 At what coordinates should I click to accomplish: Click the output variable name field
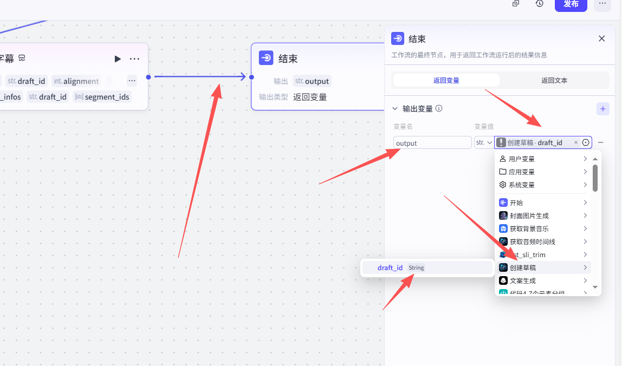point(432,143)
